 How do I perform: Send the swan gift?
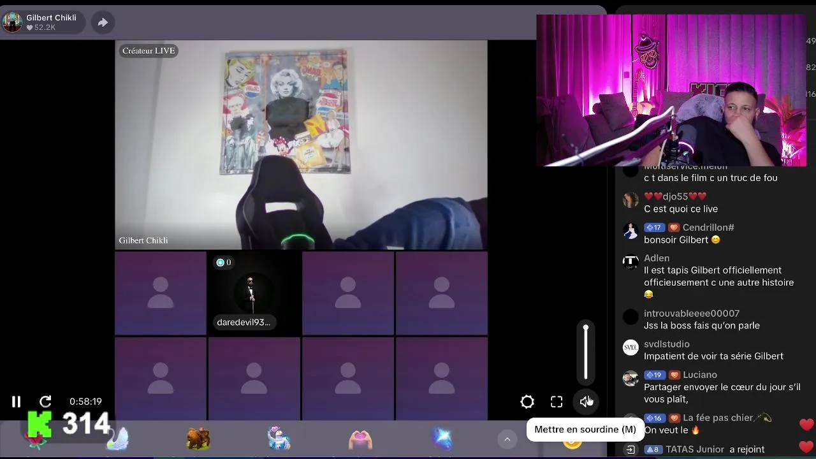point(117,439)
